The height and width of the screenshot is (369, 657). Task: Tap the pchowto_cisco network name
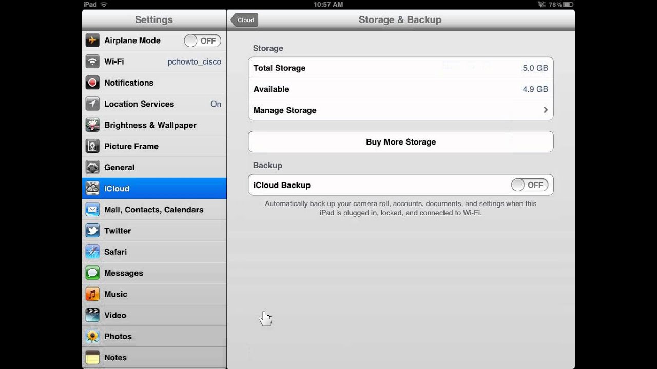click(195, 61)
